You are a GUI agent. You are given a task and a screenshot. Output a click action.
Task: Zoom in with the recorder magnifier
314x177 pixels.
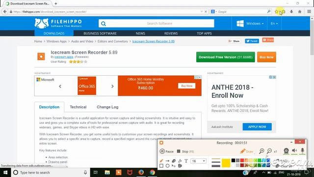point(262,151)
